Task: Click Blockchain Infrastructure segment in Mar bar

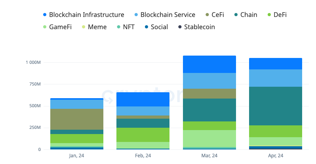Action: pyautogui.click(x=209, y=64)
